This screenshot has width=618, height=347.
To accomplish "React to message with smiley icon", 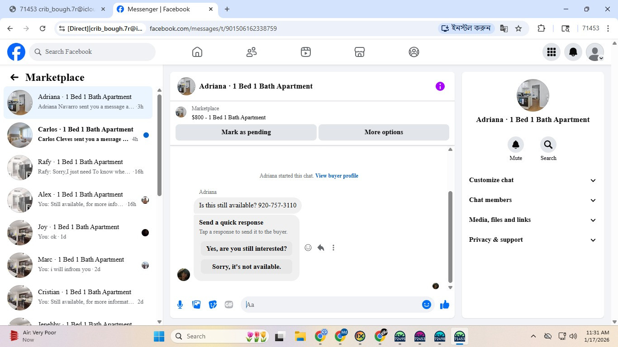I will (308, 248).
